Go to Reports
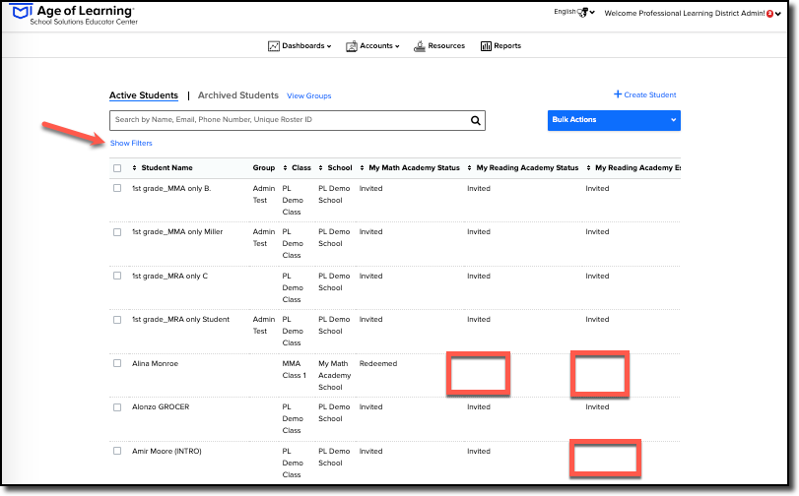Screen dimensions: 799x496 coord(500,46)
